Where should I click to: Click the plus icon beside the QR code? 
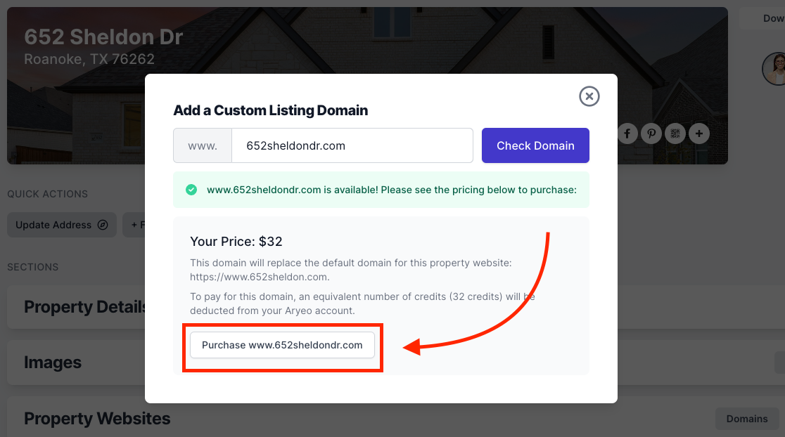click(x=699, y=133)
